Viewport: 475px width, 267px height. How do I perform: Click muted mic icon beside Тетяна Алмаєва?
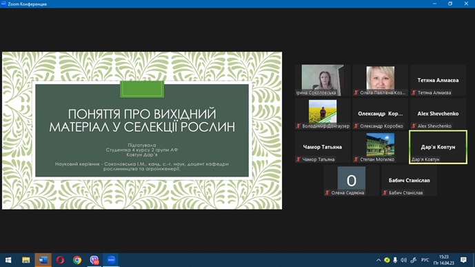pos(414,92)
